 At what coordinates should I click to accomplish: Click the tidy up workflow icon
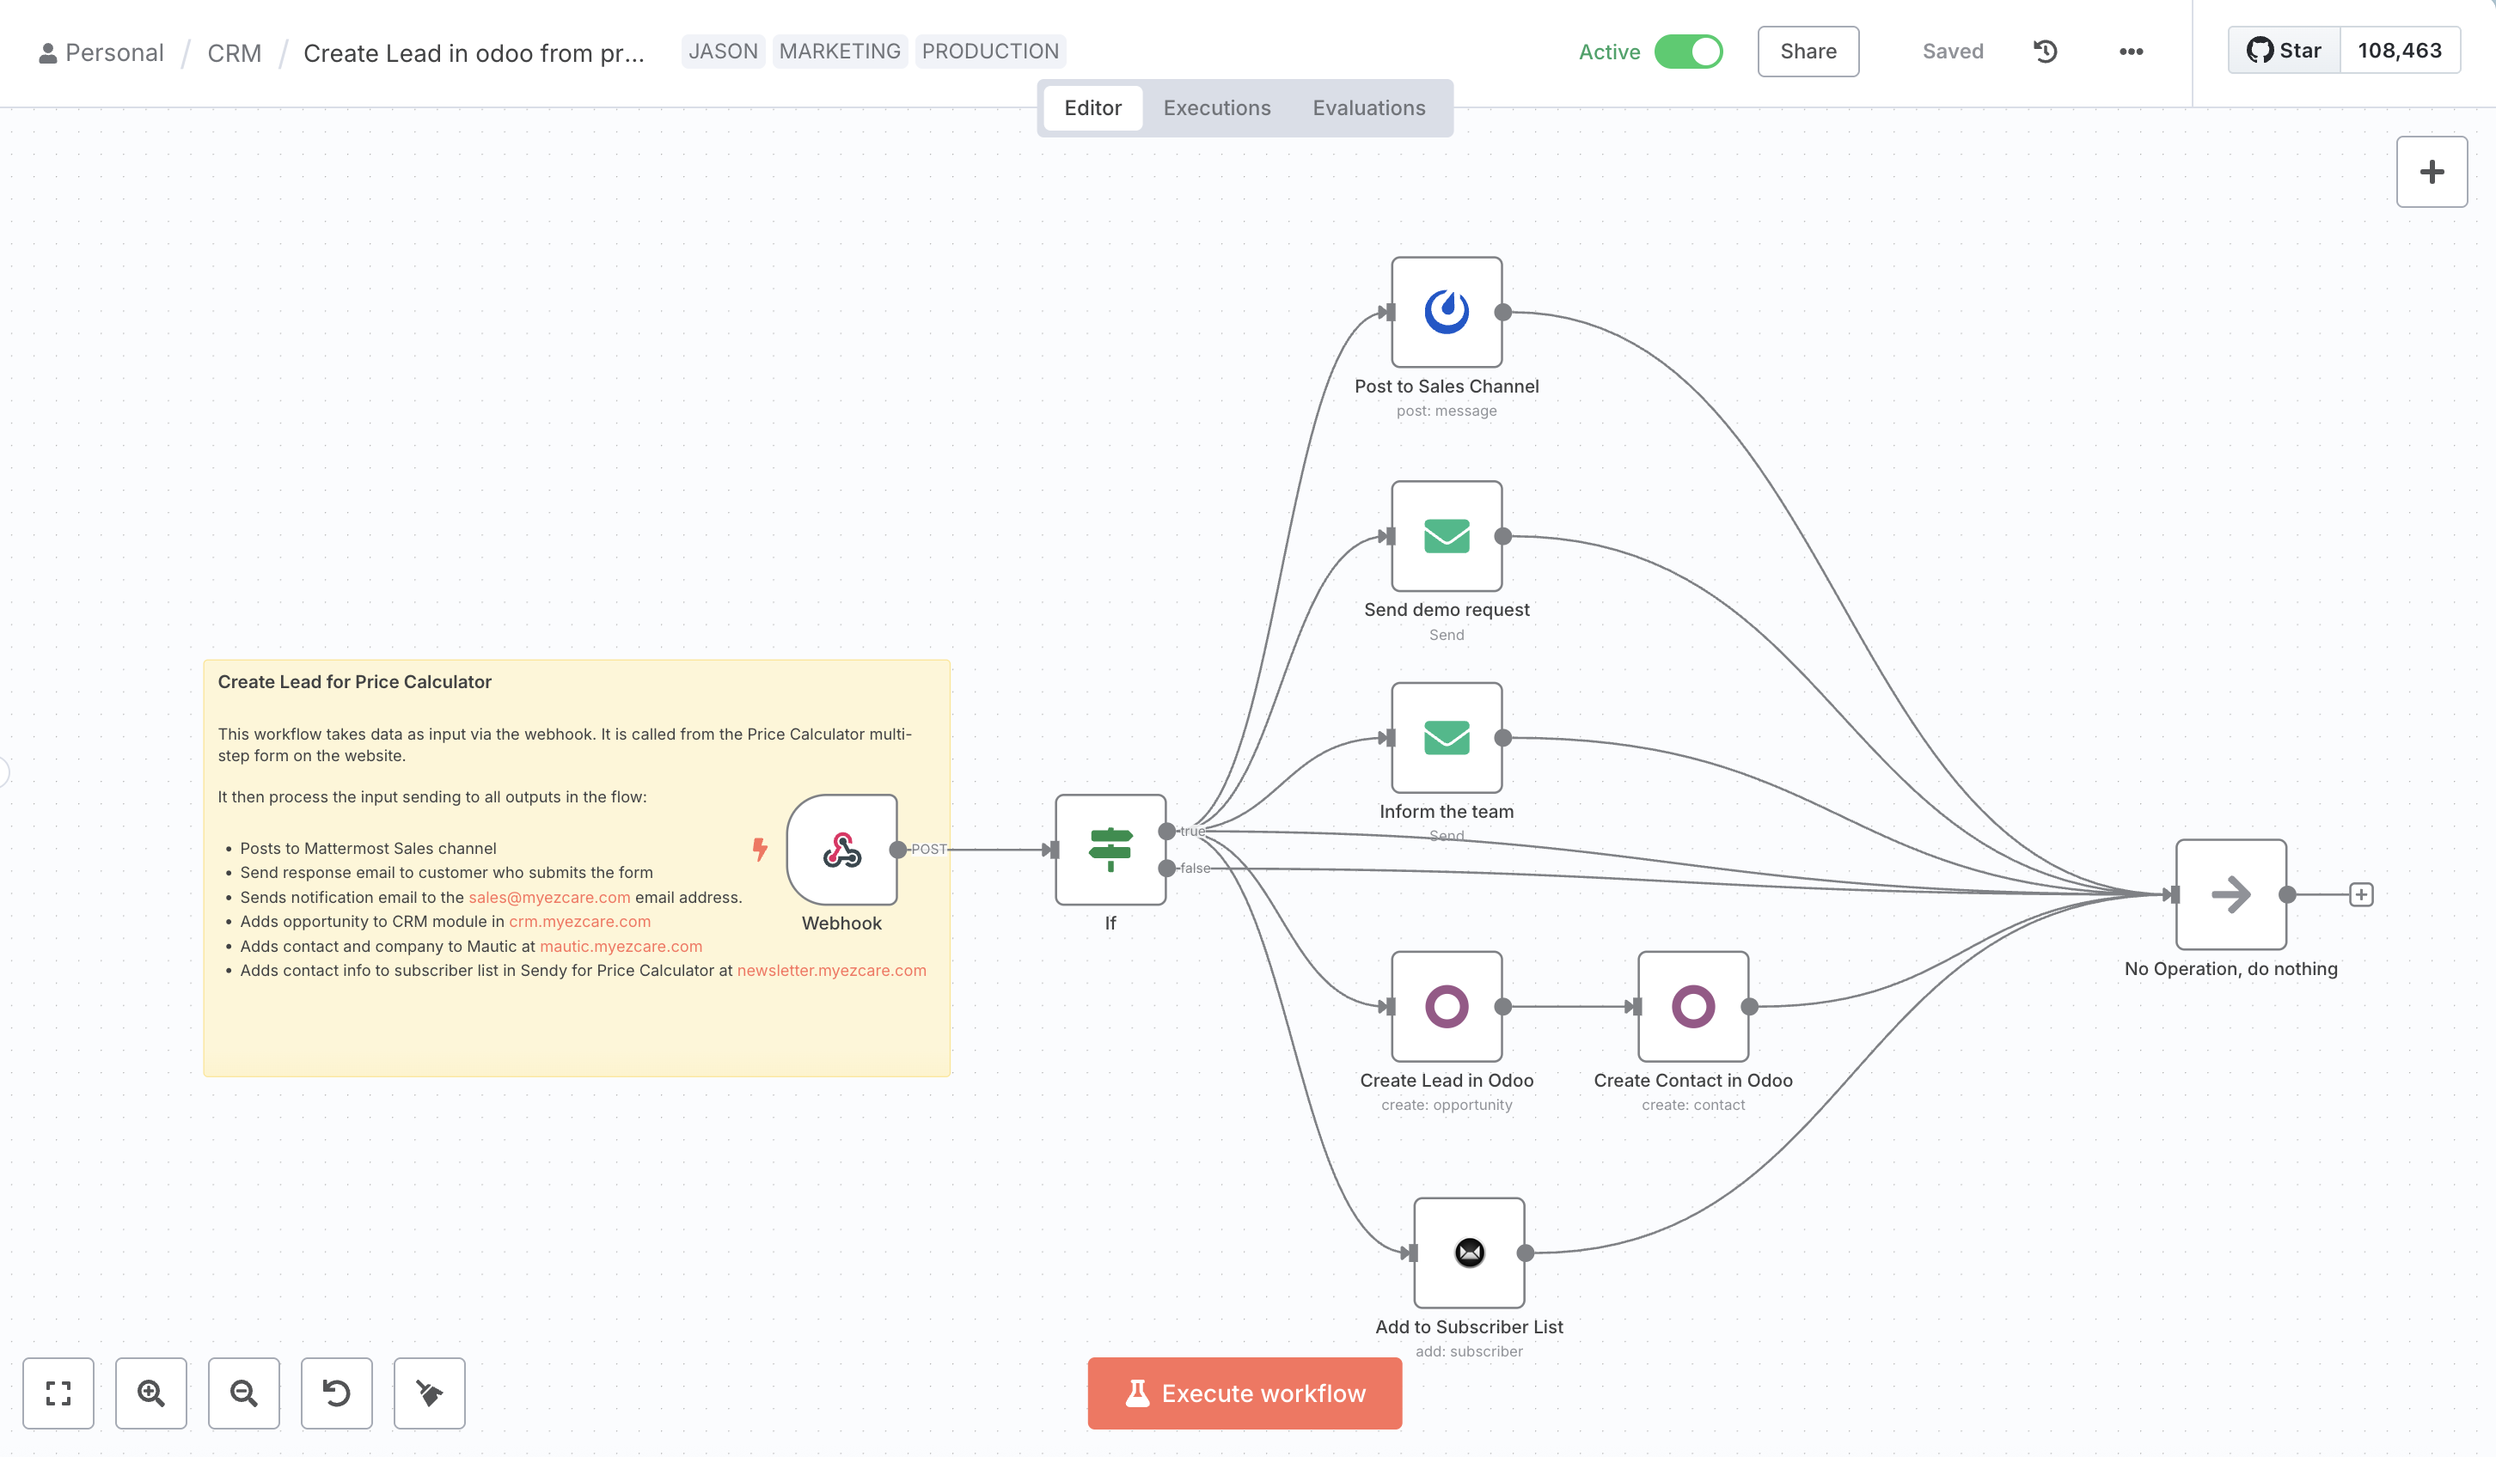(x=429, y=1393)
